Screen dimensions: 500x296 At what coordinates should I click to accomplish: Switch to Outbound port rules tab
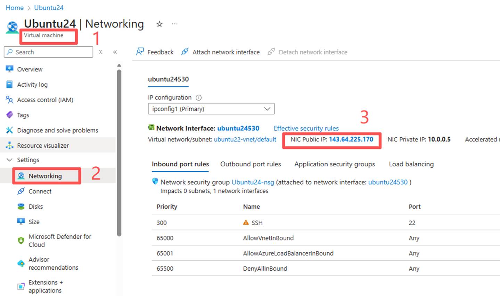(x=251, y=164)
